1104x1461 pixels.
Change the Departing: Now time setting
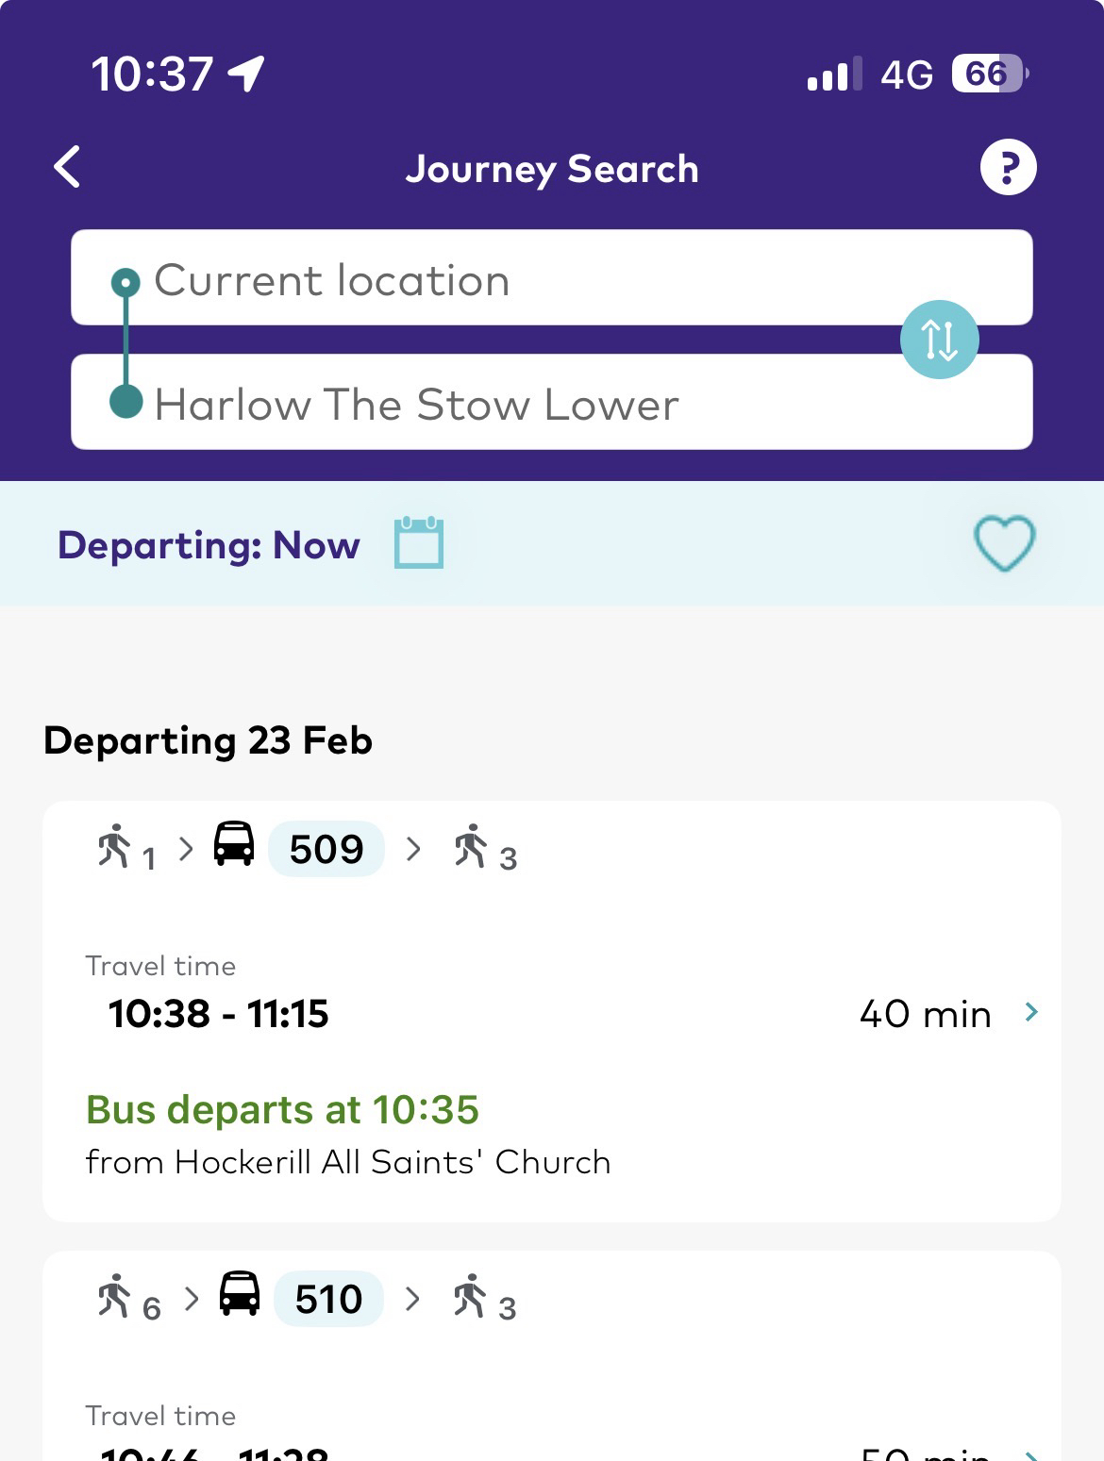pyautogui.click(x=209, y=545)
